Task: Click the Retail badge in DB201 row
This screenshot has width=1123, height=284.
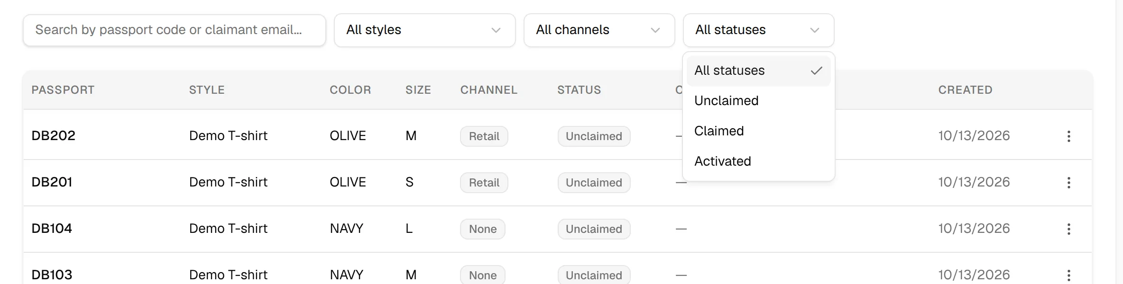Action: 484,183
